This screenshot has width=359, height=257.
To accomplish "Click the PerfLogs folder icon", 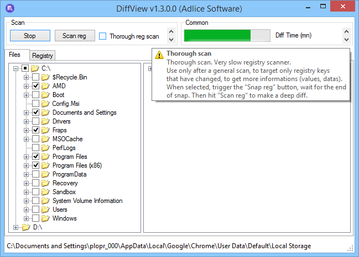I will (45, 148).
